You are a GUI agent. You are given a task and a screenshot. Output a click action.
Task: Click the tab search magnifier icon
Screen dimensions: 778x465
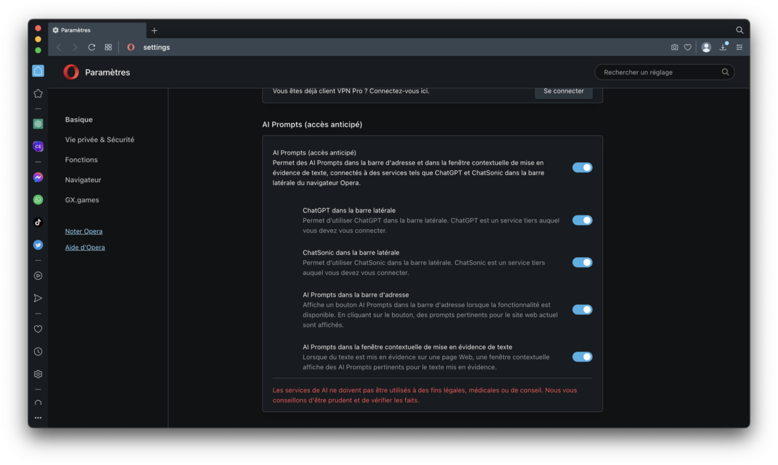point(740,30)
